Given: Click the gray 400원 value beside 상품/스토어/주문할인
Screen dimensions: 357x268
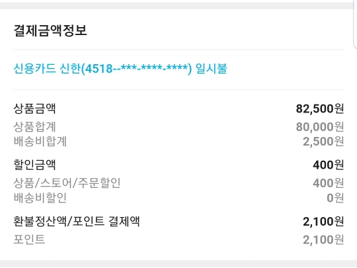Looking at the screenshot, I should (328, 183).
